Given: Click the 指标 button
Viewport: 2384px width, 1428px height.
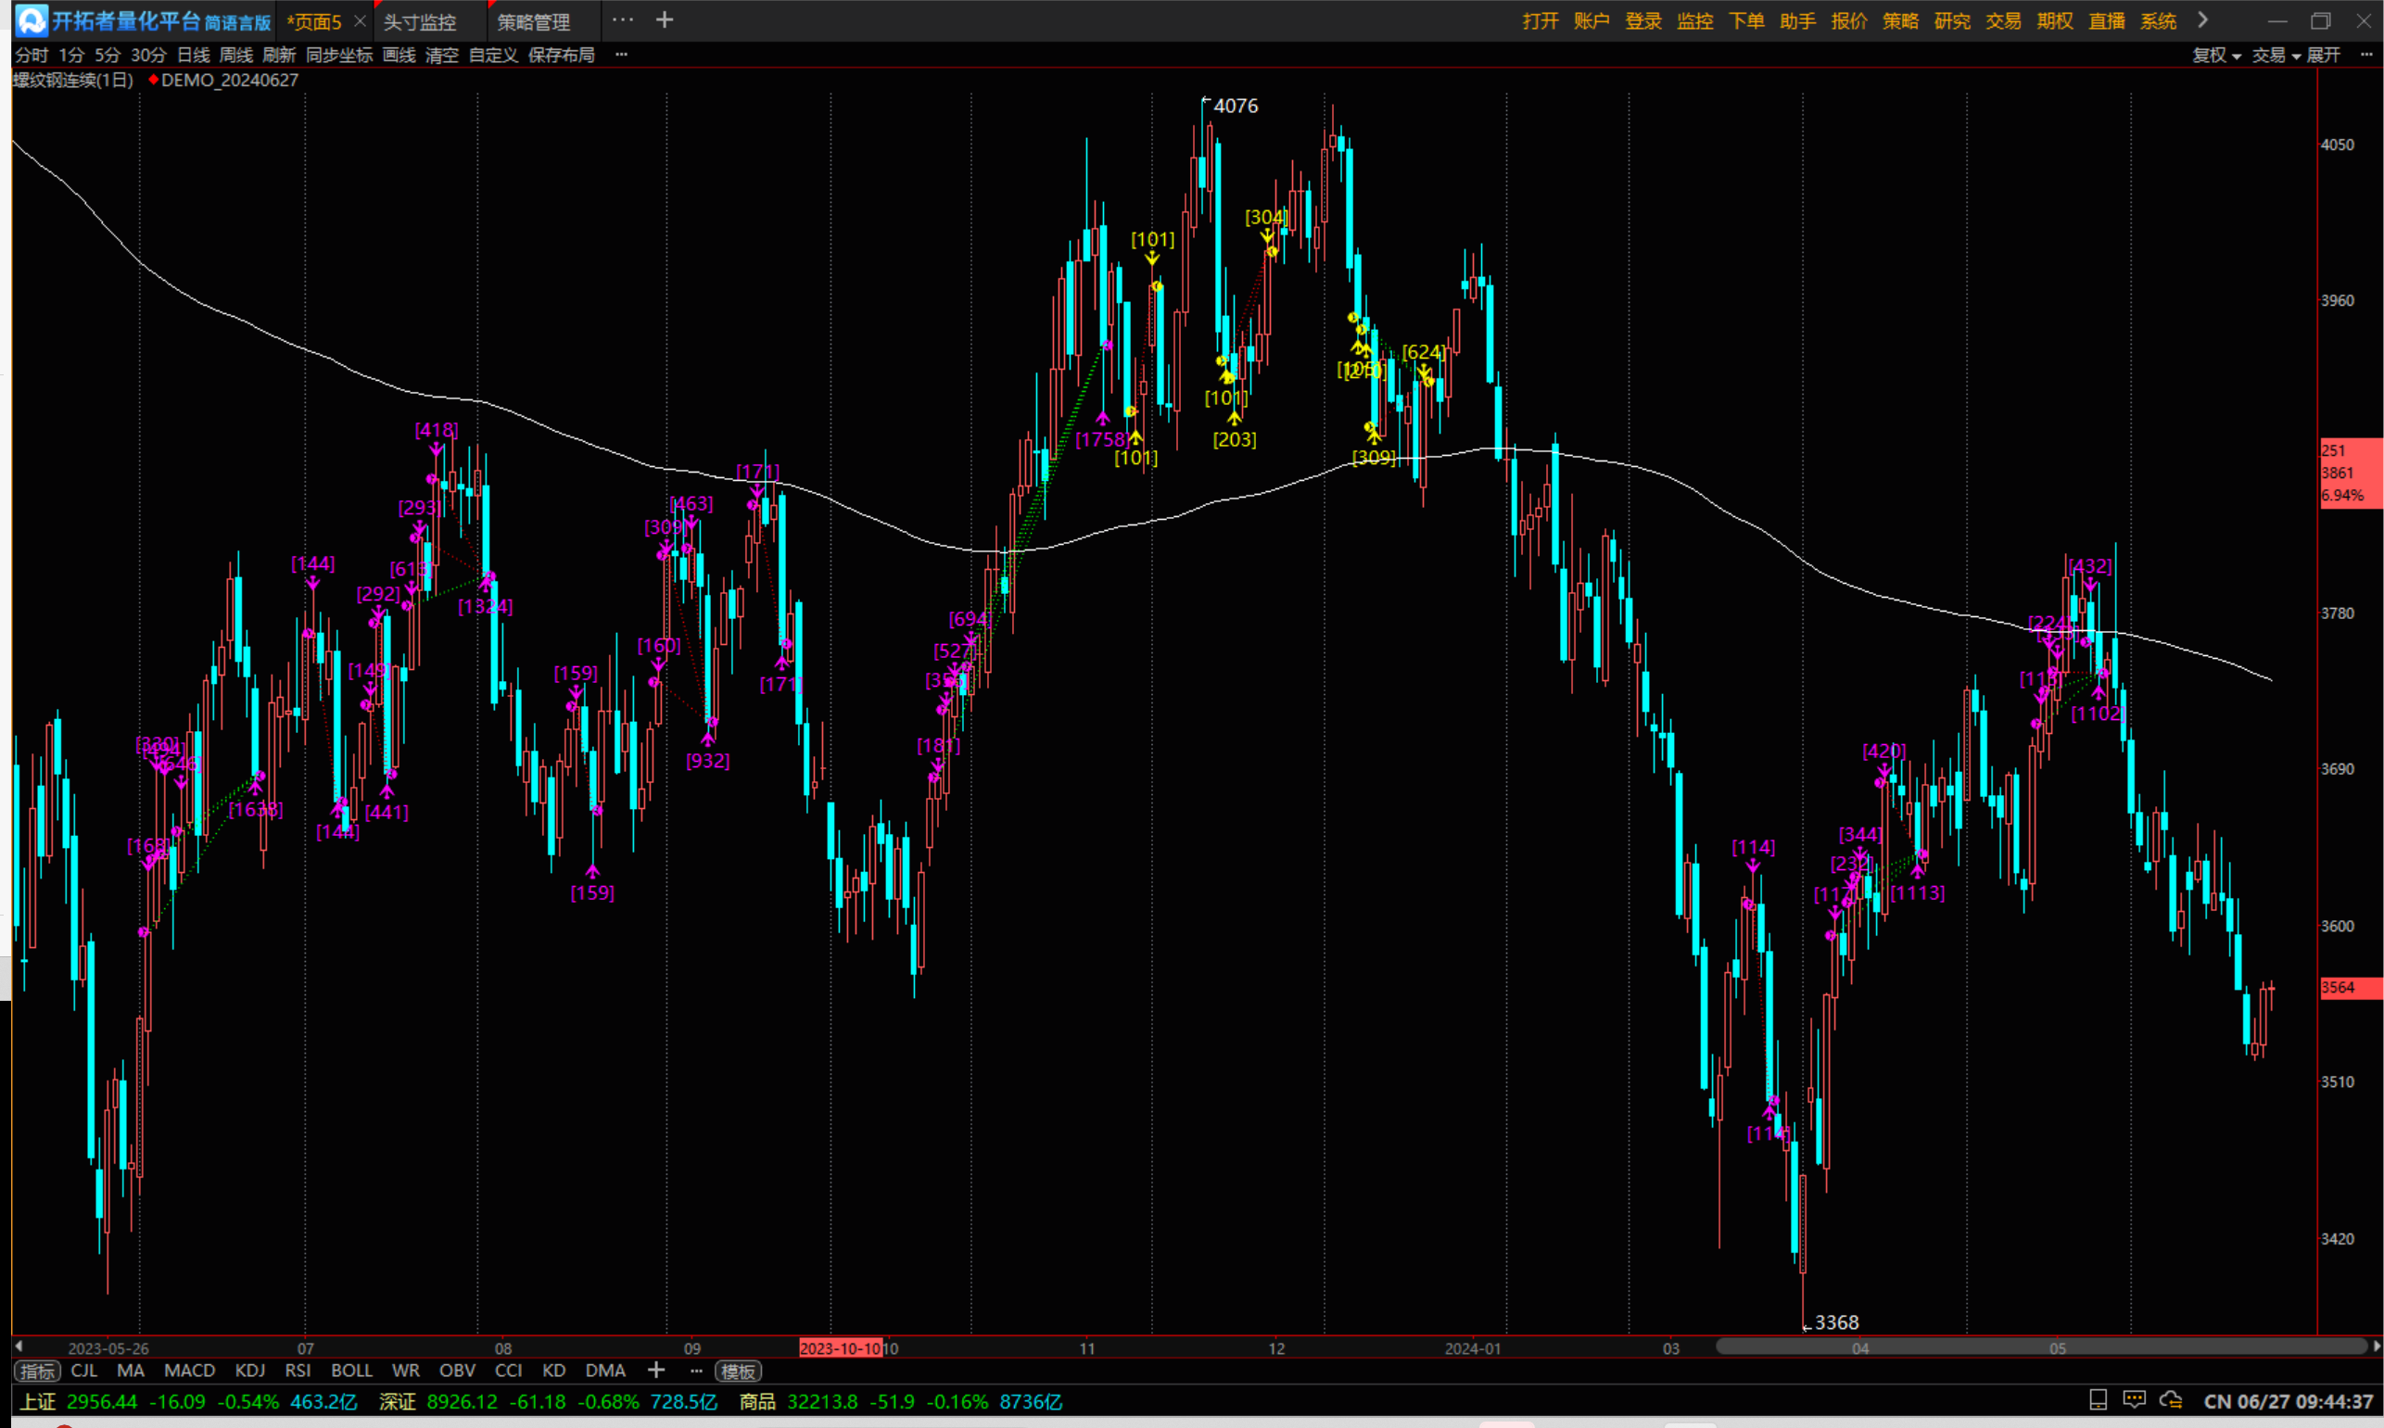Looking at the screenshot, I should click(x=37, y=1371).
